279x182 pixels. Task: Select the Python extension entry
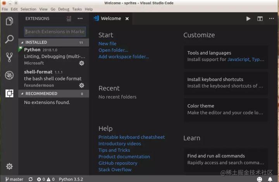click(x=53, y=56)
